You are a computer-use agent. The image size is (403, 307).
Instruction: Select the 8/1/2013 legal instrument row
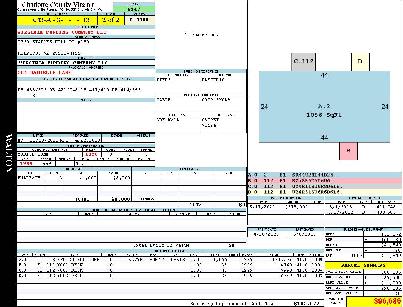pos(363,207)
